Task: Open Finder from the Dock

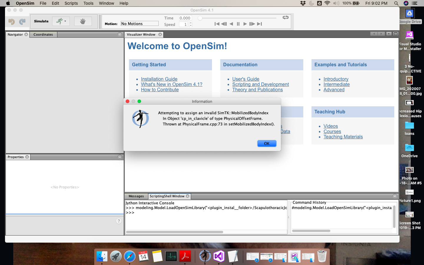Action: [x=102, y=256]
